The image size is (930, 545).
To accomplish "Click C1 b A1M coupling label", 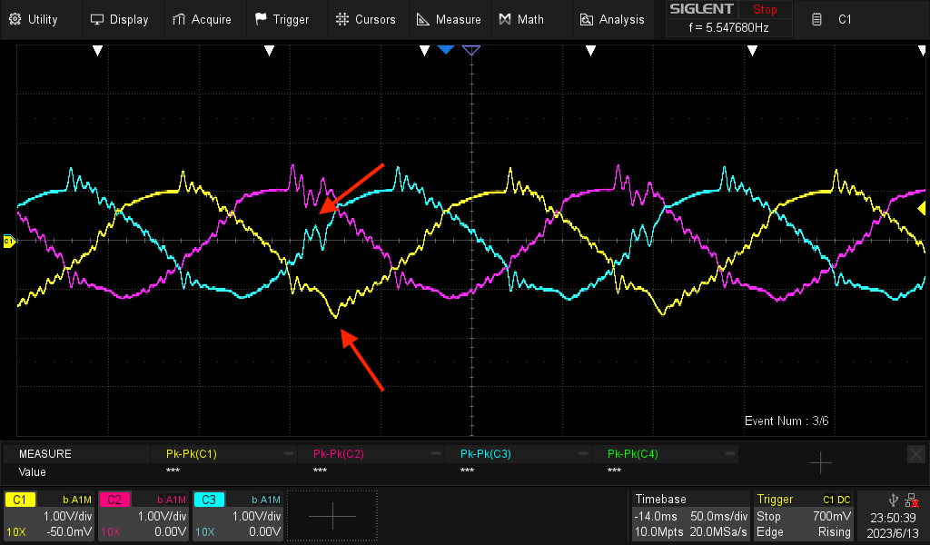I will tap(77, 500).
